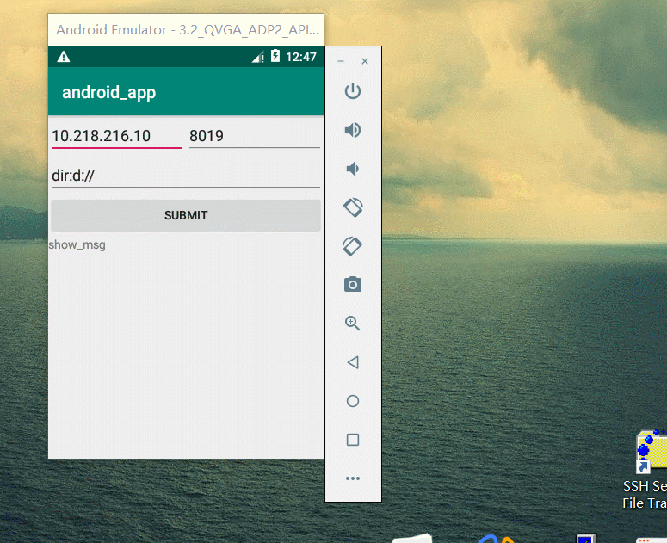Rotate emulator right icon
The height and width of the screenshot is (543, 667).
pos(353,246)
